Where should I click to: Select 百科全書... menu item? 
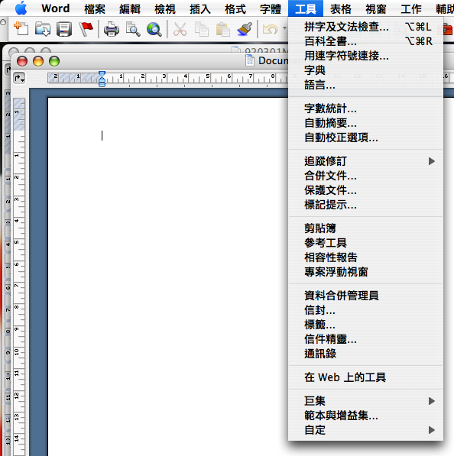pyautogui.click(x=365, y=41)
